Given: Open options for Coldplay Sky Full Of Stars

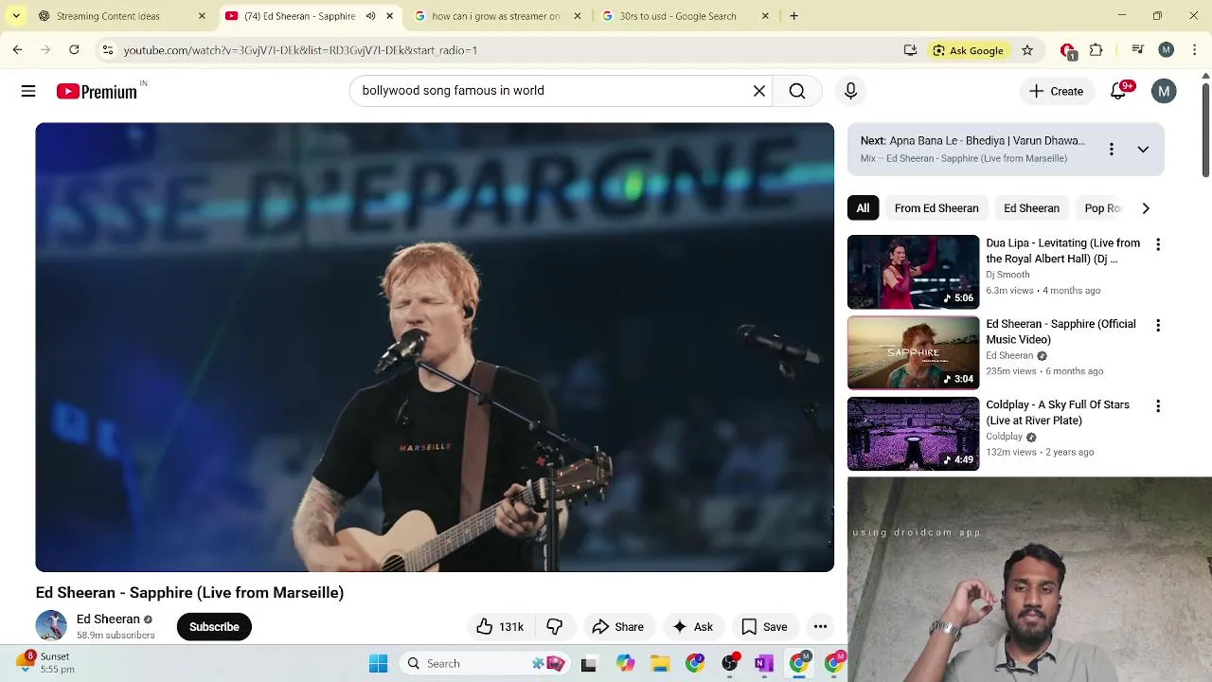Looking at the screenshot, I should (x=1158, y=405).
